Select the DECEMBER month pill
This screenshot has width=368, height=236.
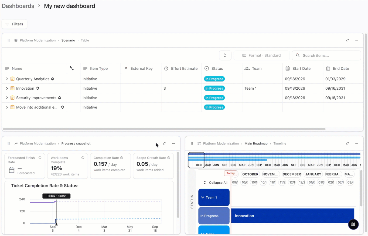pyautogui.click(x=292, y=174)
